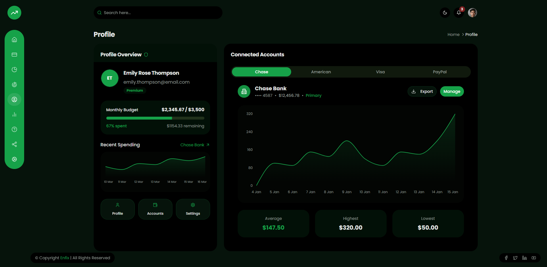547x267 pixels.
Task: Open the Chase Bank link in Recent Spending
Action: 195,145
